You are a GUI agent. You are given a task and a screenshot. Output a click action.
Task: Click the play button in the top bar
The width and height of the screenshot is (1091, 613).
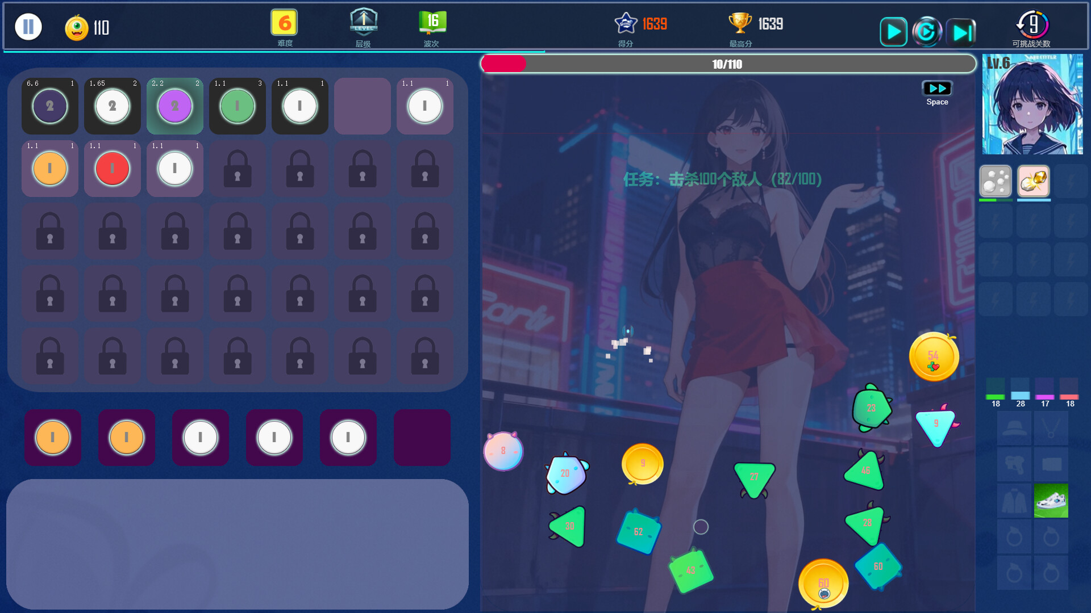[x=893, y=32]
